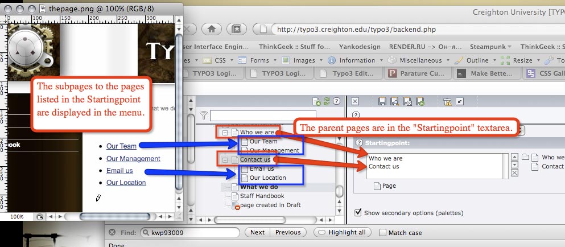Click the new page icon above page tree

(x=316, y=101)
